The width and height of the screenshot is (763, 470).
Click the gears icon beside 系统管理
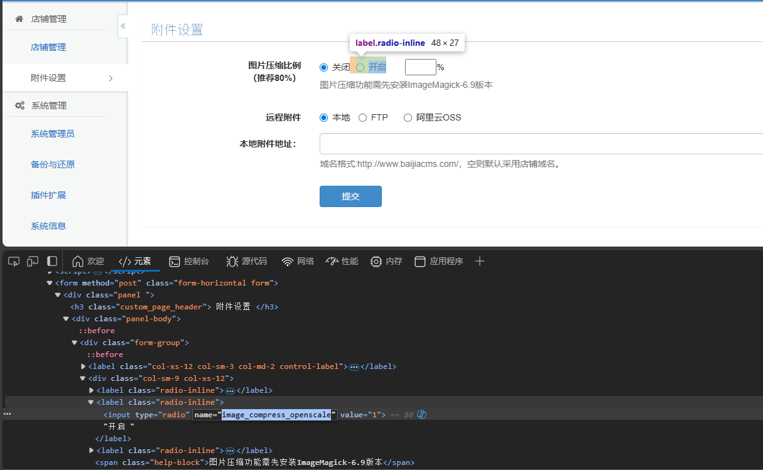tap(19, 105)
